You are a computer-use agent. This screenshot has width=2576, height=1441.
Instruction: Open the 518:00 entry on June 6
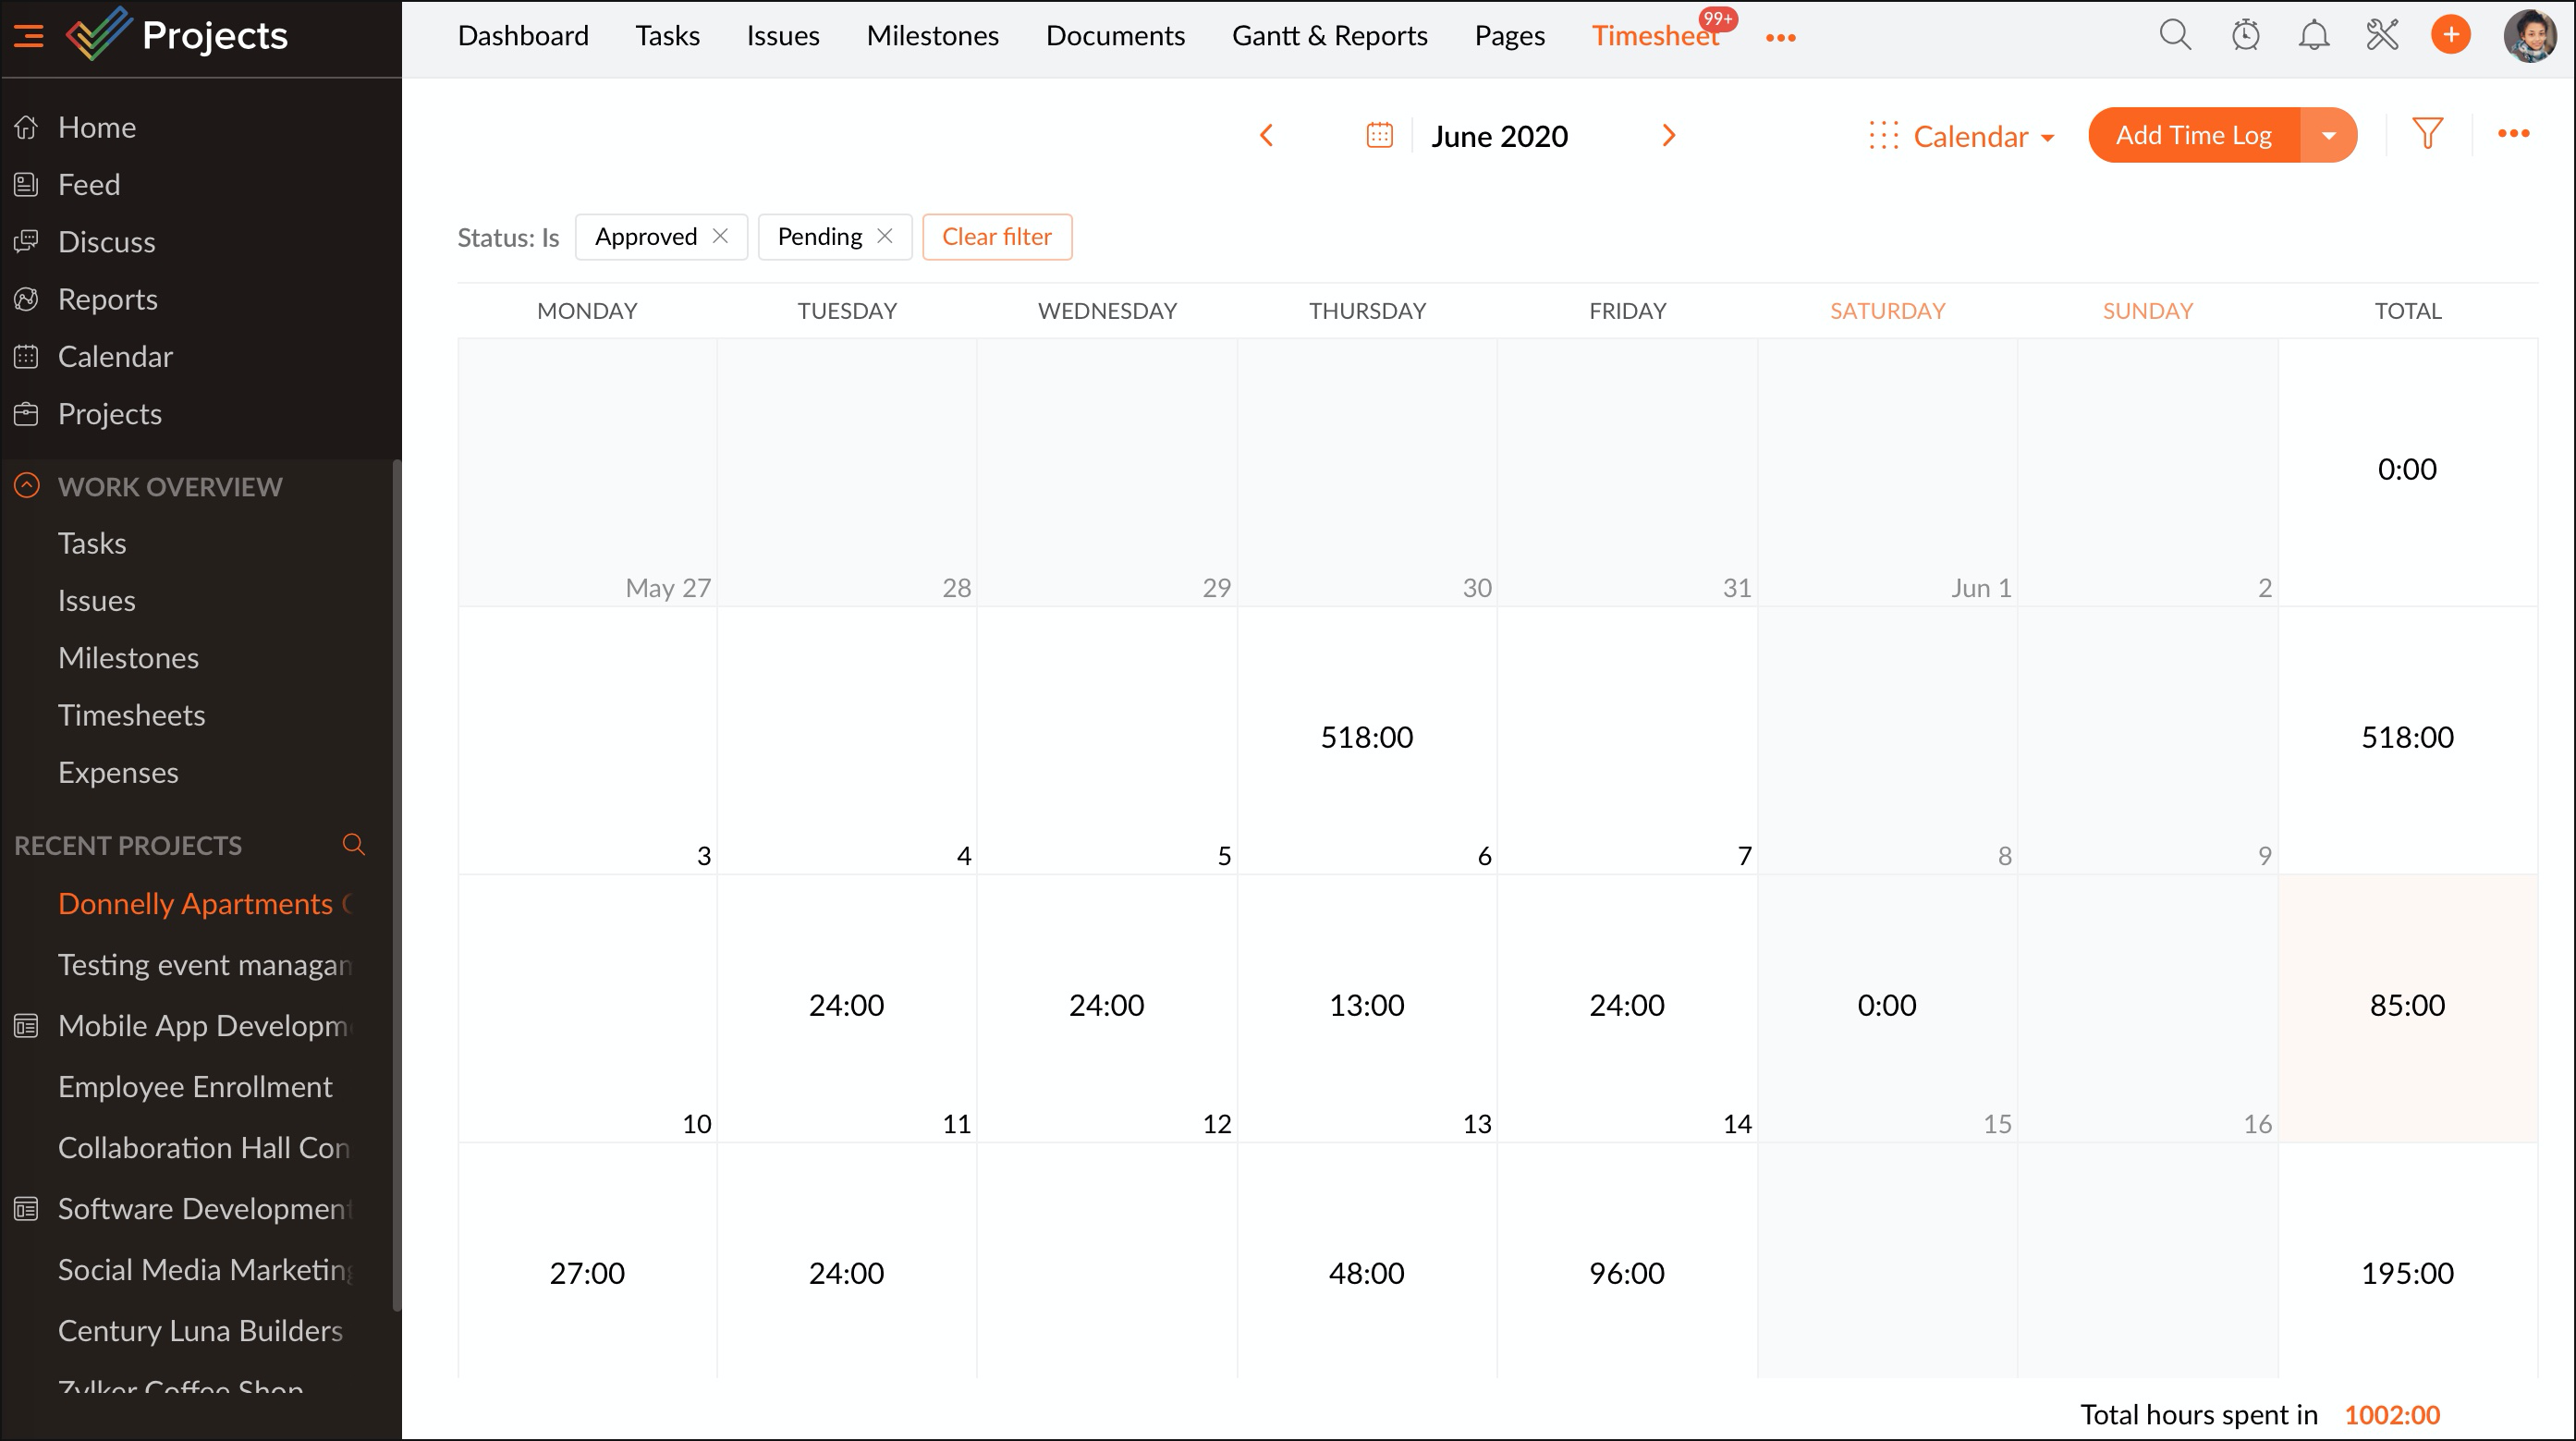tap(1366, 737)
